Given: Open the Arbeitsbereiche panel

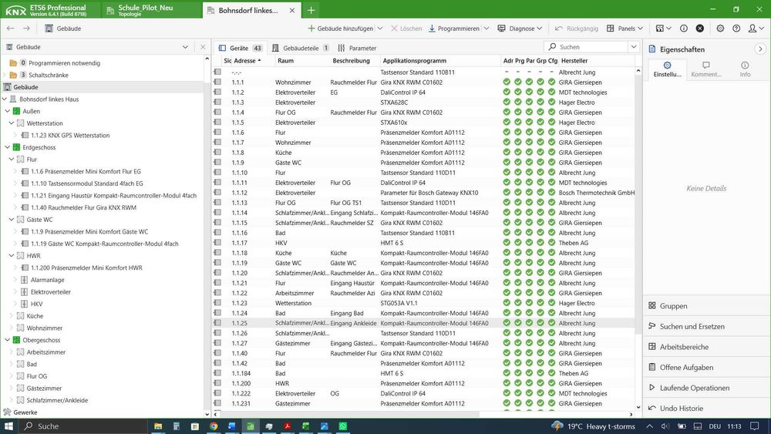Looking at the screenshot, I should tap(706, 347).
